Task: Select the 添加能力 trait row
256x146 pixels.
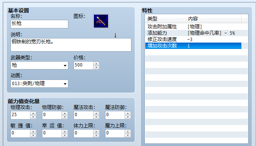Action: click(193, 33)
